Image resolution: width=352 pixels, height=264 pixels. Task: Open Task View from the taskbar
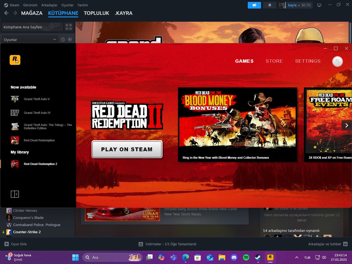point(149,257)
